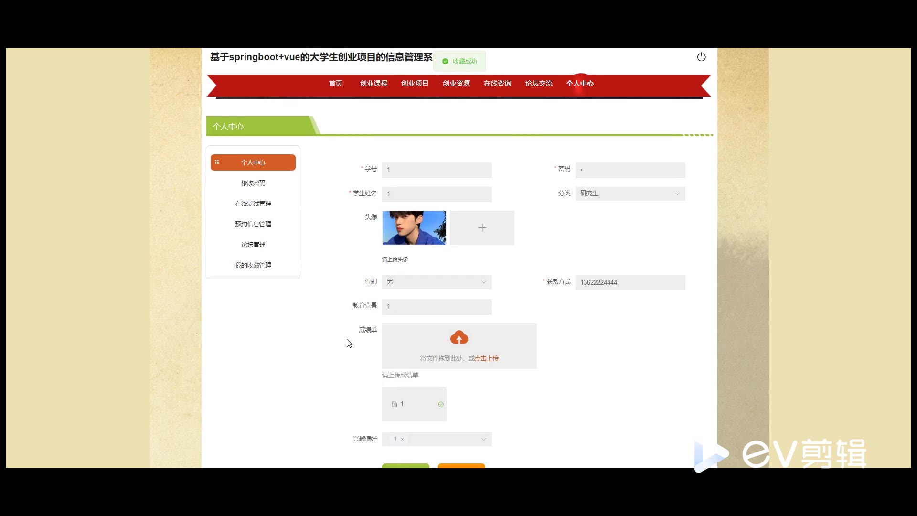This screenshot has width=917, height=516.
Task: Click the file icon of uploaded transcript
Action: tap(395, 404)
